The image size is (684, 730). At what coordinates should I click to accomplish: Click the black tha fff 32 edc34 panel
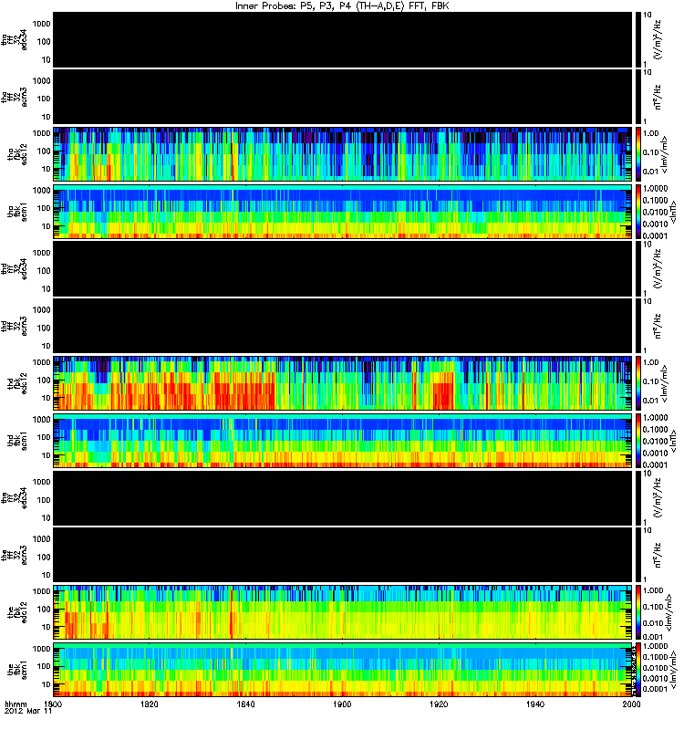click(343, 40)
